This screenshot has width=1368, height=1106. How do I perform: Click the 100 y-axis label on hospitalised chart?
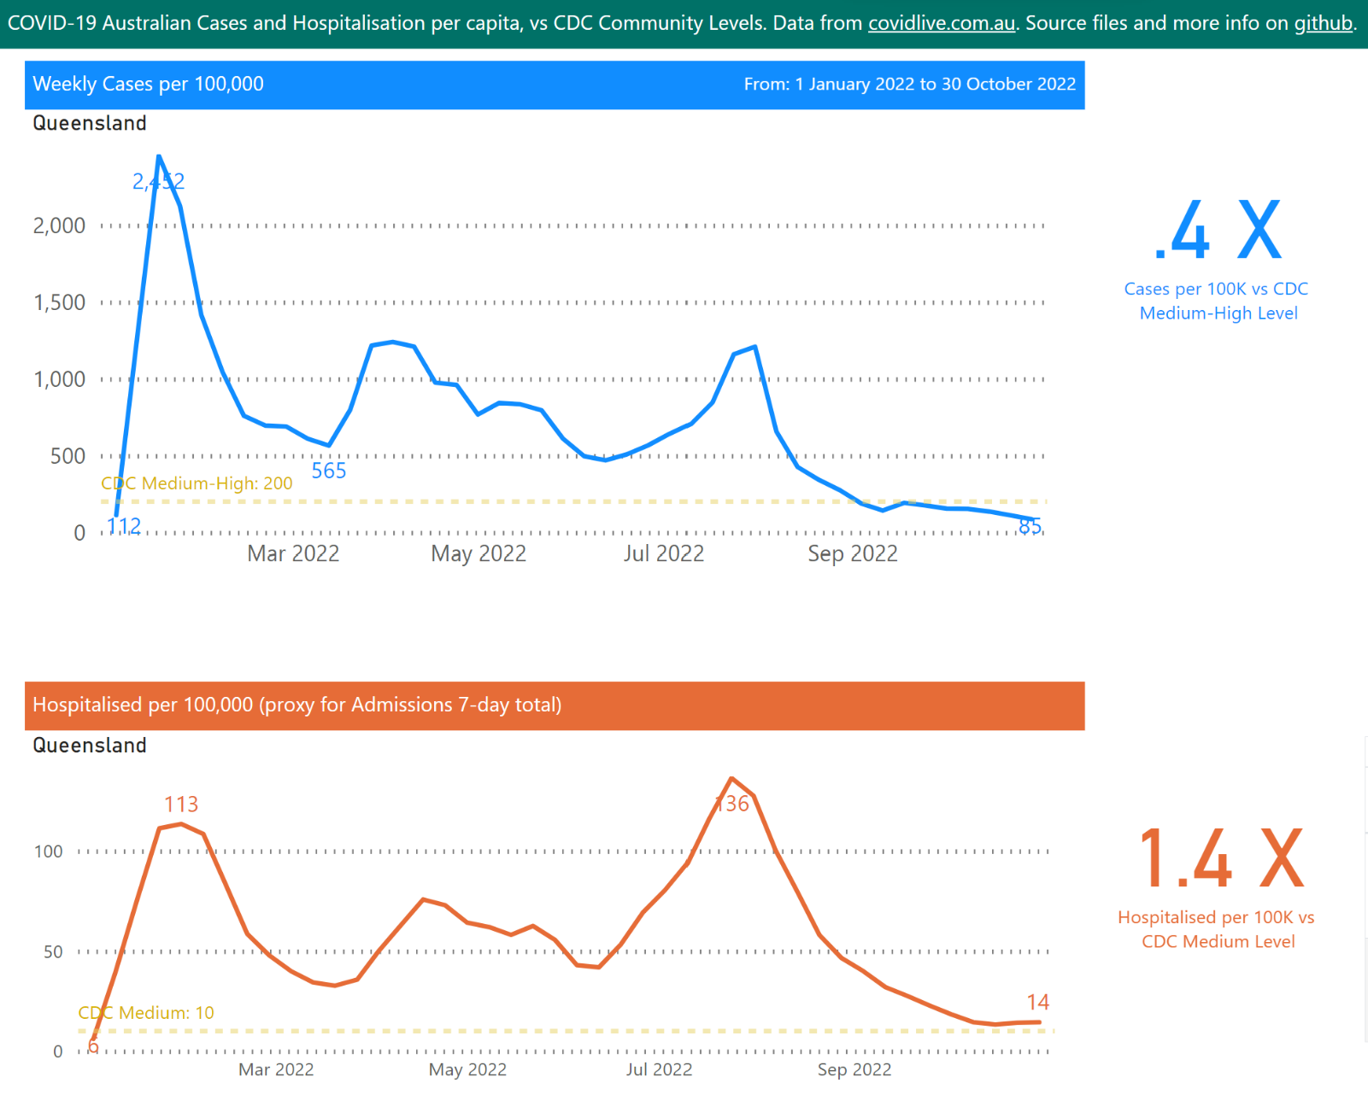pos(49,851)
